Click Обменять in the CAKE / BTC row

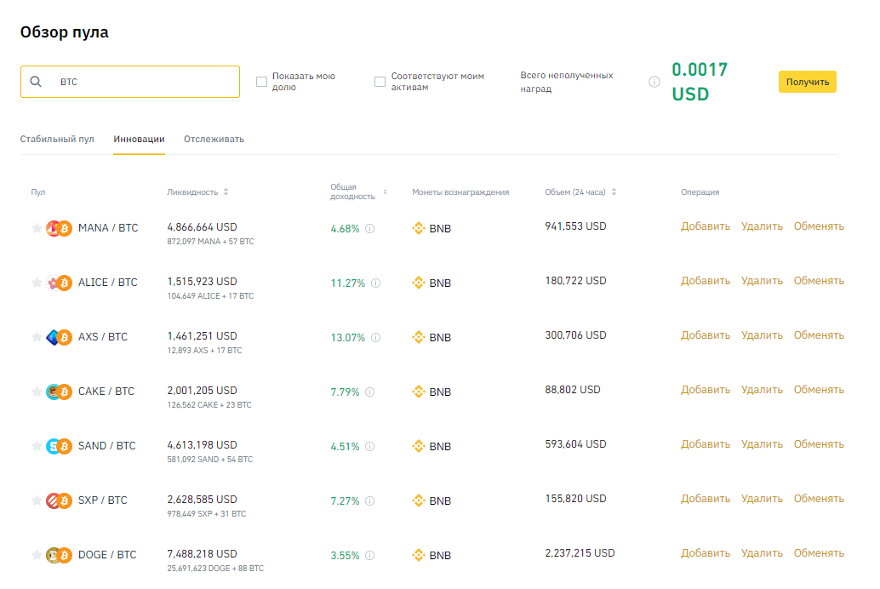[x=818, y=389]
